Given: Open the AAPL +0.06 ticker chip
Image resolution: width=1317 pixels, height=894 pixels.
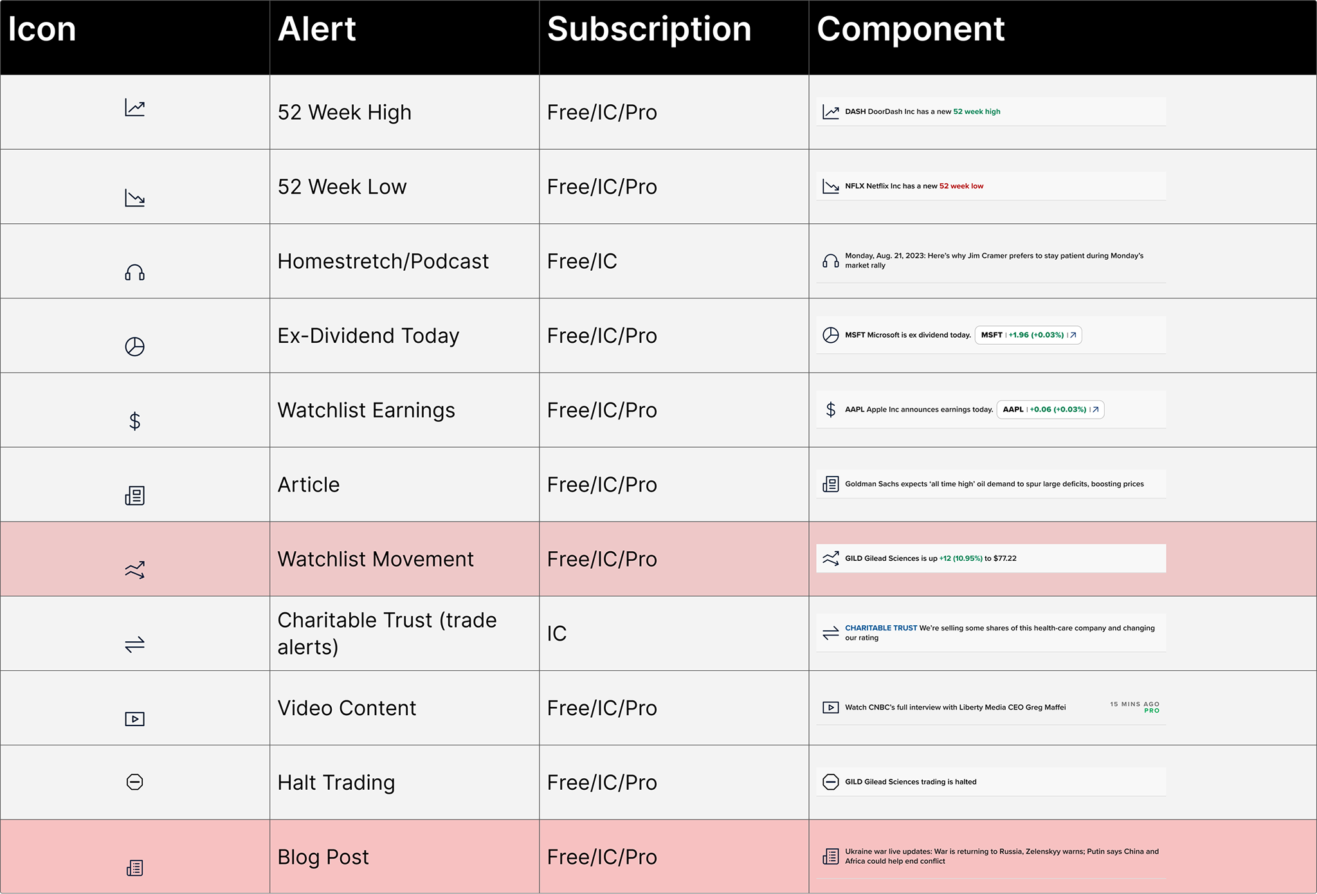Looking at the screenshot, I should [x=1050, y=410].
